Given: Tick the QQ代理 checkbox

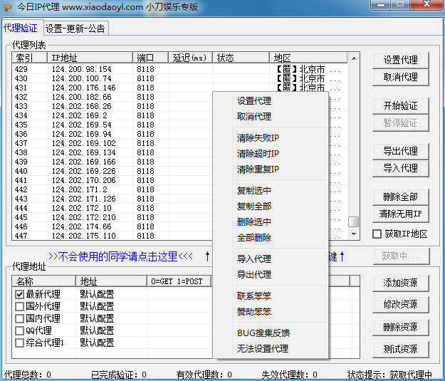Looking at the screenshot, I should coord(19,330).
